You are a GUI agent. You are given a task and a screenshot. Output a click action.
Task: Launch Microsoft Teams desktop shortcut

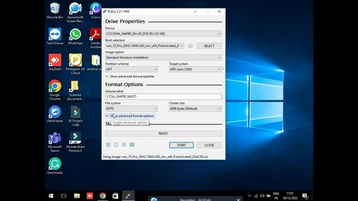(x=55, y=142)
